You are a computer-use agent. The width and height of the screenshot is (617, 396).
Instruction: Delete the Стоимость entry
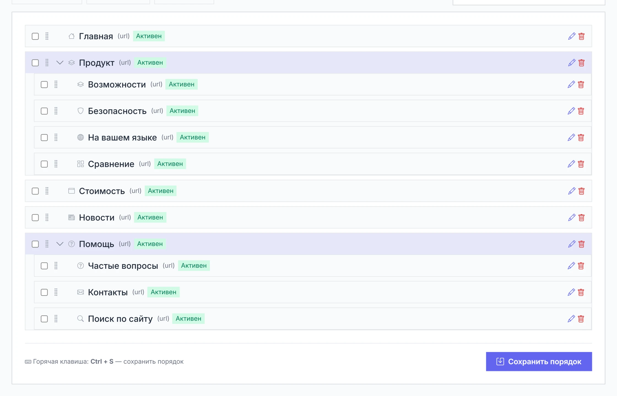pyautogui.click(x=581, y=191)
